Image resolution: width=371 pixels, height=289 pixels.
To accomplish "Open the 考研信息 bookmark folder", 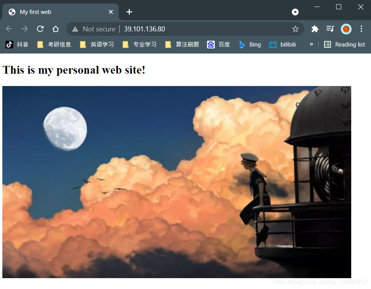I will pos(54,45).
